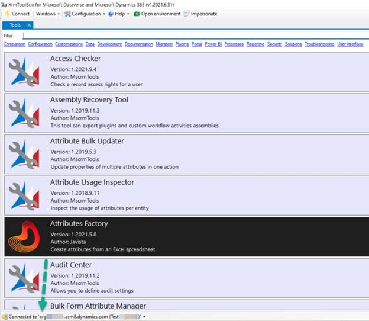Filter tools by Plugins category

coord(182,44)
